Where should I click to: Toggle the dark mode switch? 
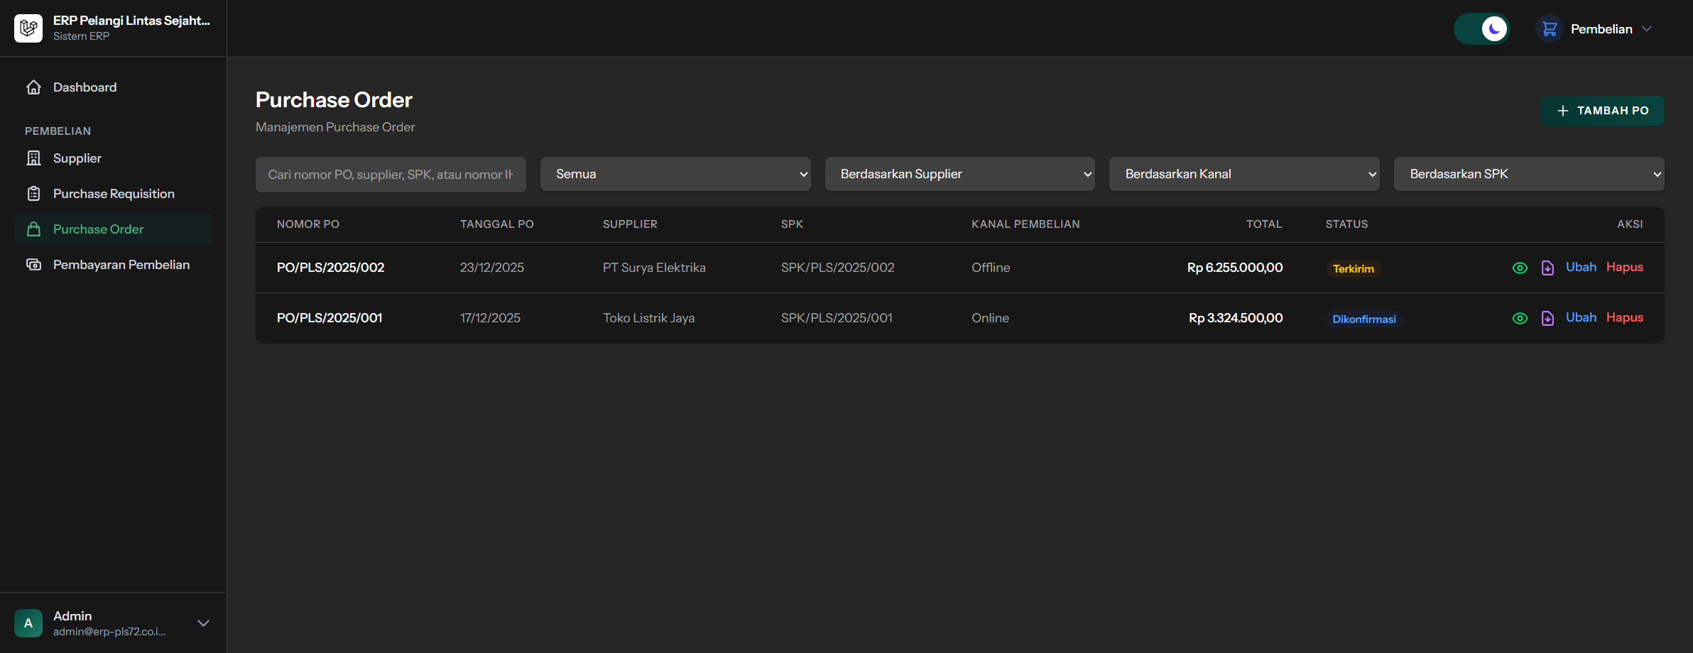(1481, 29)
